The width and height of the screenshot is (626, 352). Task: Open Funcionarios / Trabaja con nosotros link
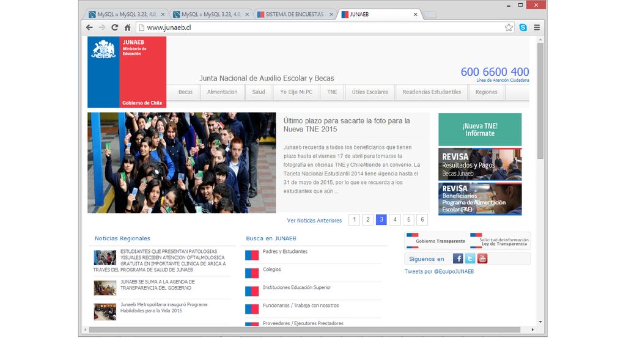[301, 306]
